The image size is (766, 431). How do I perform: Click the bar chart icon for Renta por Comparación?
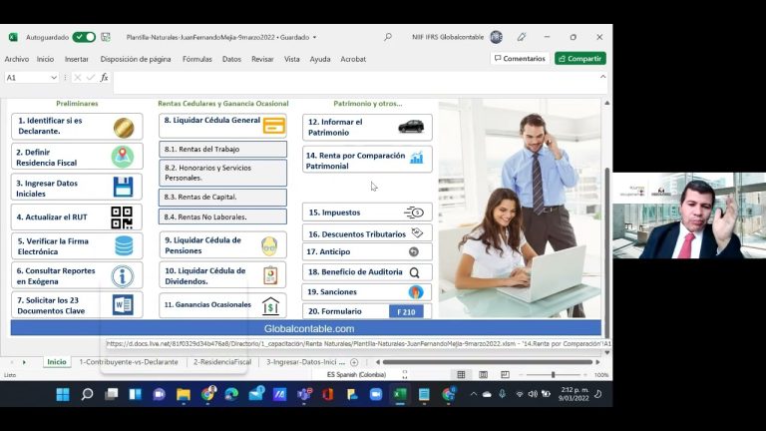click(417, 158)
